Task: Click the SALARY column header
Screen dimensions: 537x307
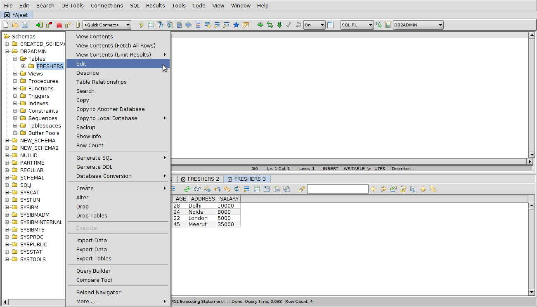Action: [x=229, y=199]
